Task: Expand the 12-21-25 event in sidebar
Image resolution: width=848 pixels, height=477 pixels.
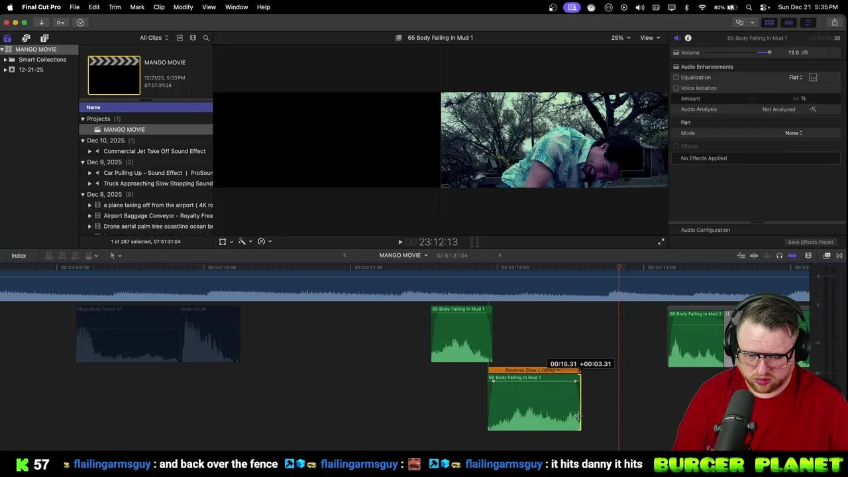Action: (x=5, y=70)
